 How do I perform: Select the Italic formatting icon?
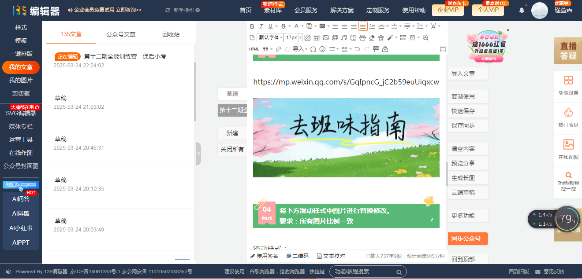[261, 26]
